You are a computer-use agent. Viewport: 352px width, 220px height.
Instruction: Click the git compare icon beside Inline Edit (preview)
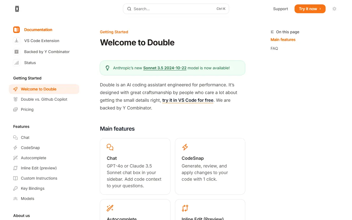(15, 168)
